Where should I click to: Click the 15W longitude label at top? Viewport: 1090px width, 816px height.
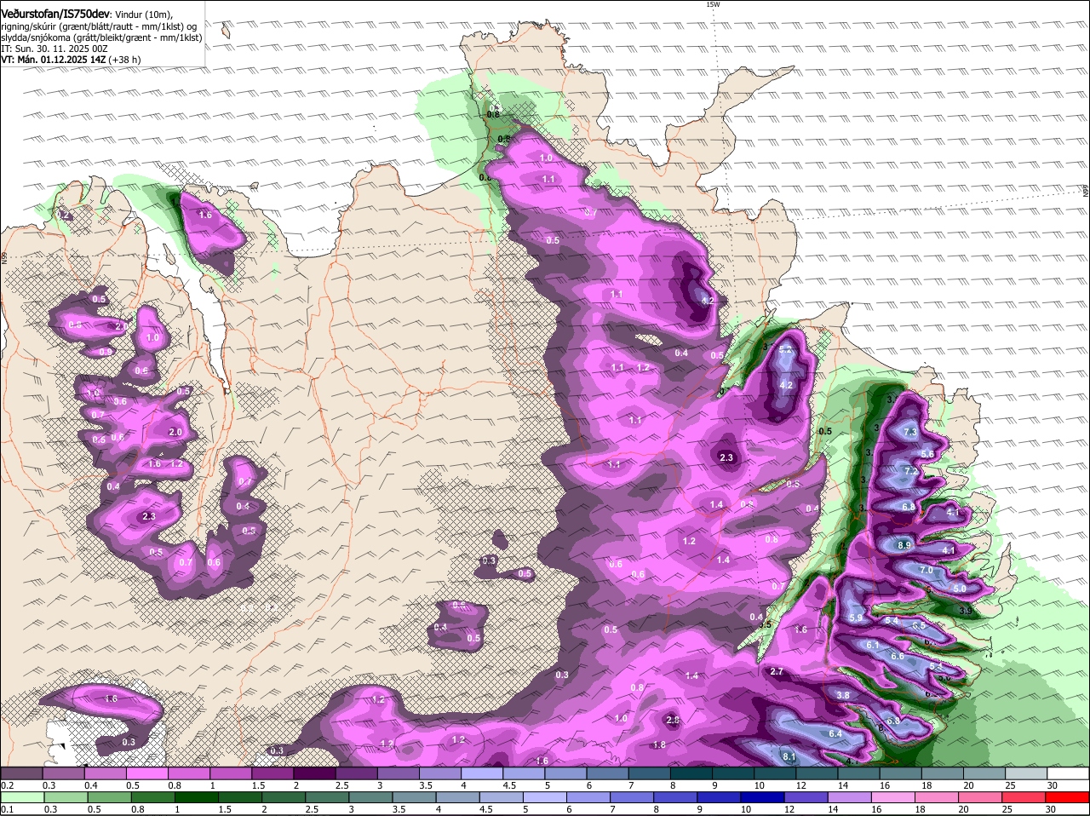tap(713, 4)
